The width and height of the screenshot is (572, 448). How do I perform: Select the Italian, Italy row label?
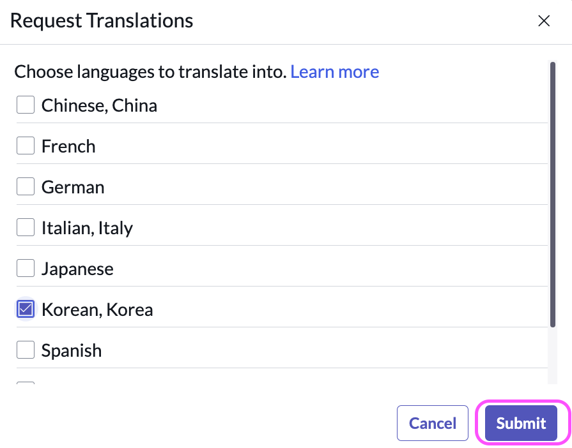[88, 227]
